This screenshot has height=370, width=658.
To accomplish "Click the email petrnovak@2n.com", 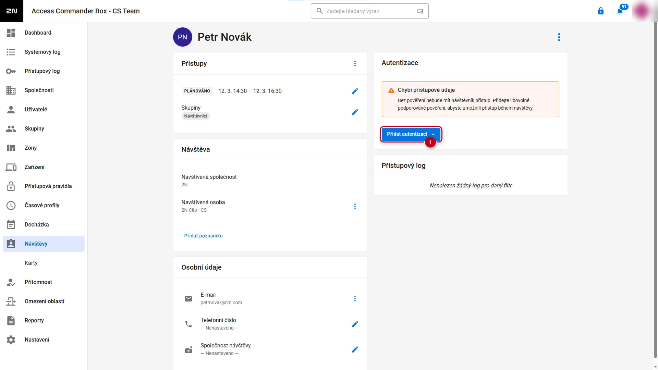I will tap(221, 303).
